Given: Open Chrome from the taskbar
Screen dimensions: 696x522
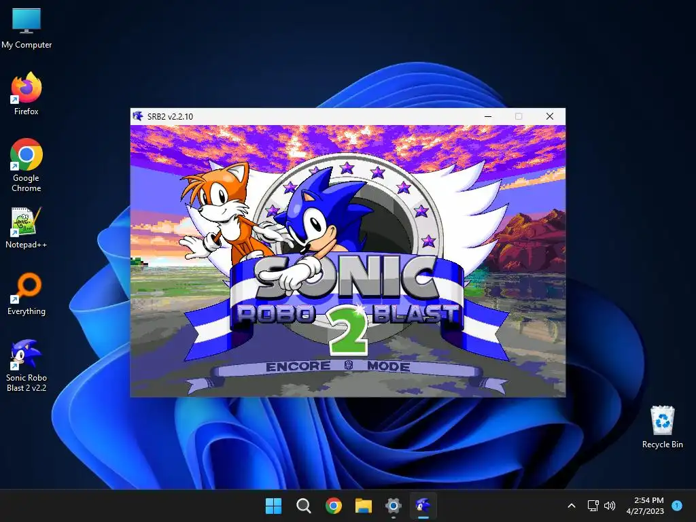Looking at the screenshot, I should (x=333, y=506).
